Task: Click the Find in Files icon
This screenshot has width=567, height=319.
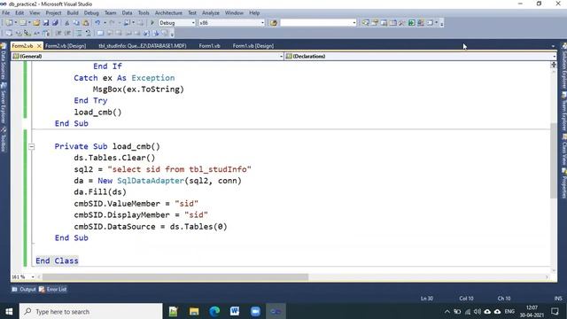Action: coord(274,23)
